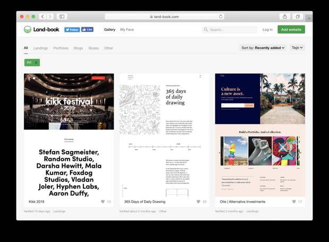Screen dimensions: 329x242
Task: Click the Log in link
Action: [x=267, y=30]
